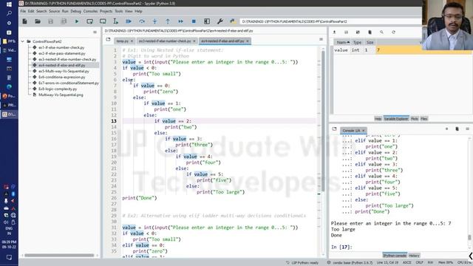
Task: Open the View menu
Action: click(129, 11)
